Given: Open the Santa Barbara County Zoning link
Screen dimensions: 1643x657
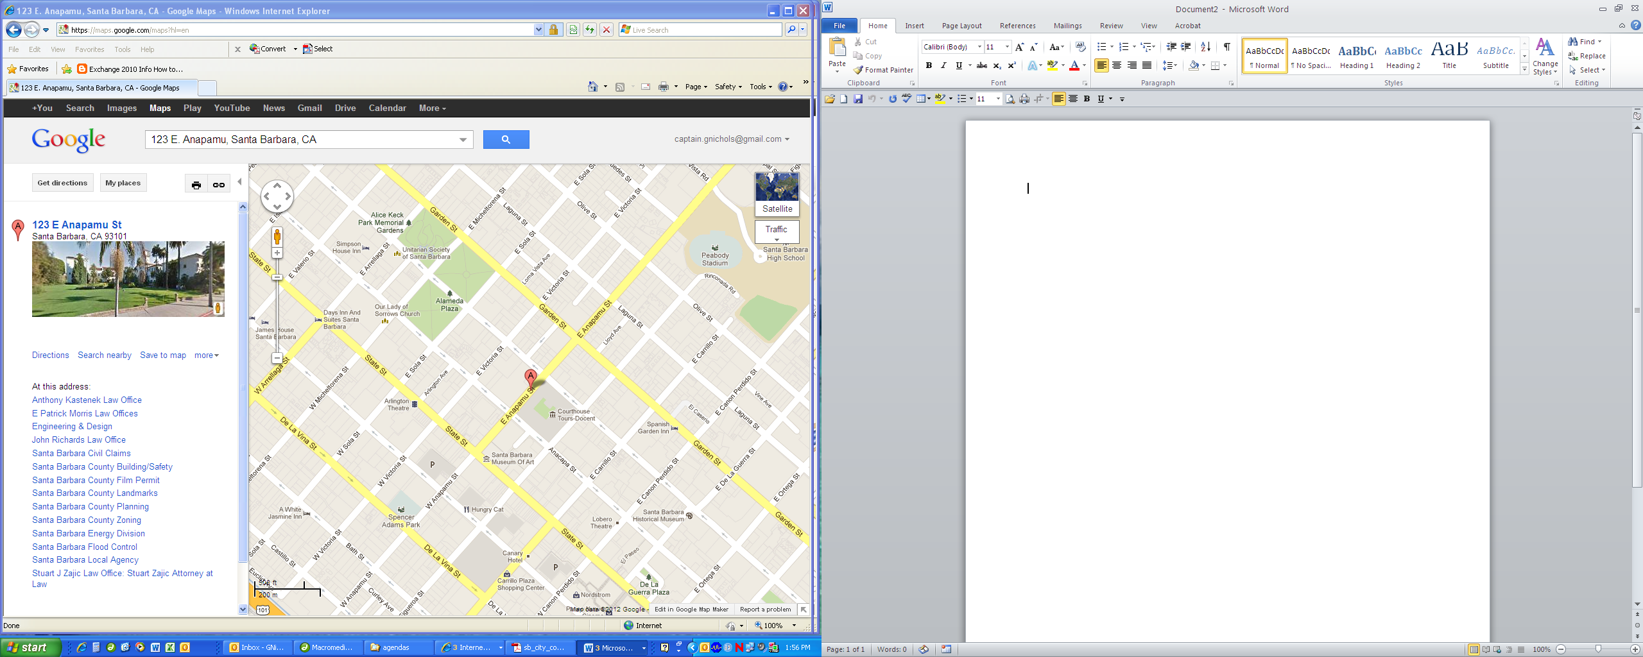Looking at the screenshot, I should point(87,520).
